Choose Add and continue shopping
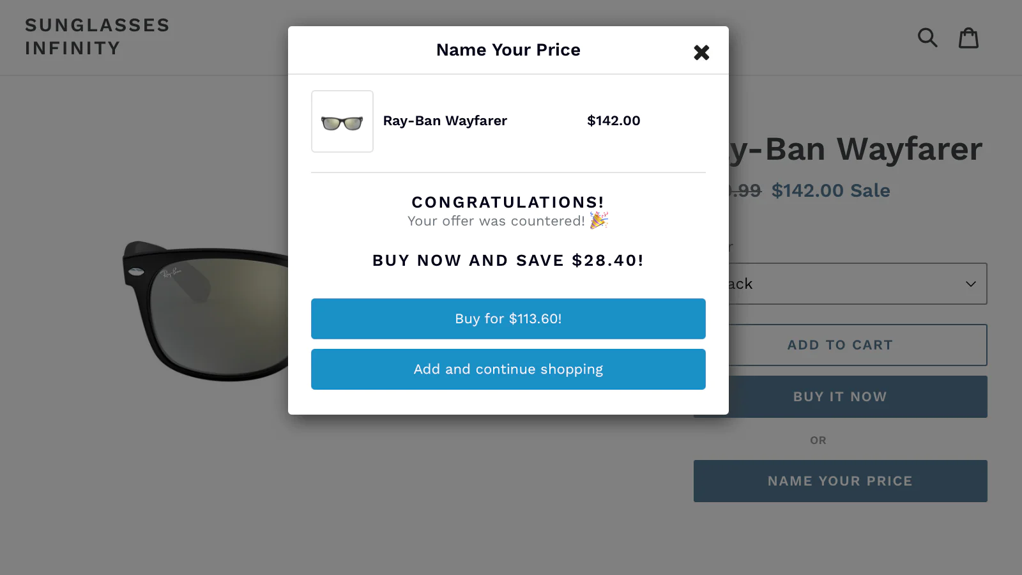1022x575 pixels. pos(508,369)
